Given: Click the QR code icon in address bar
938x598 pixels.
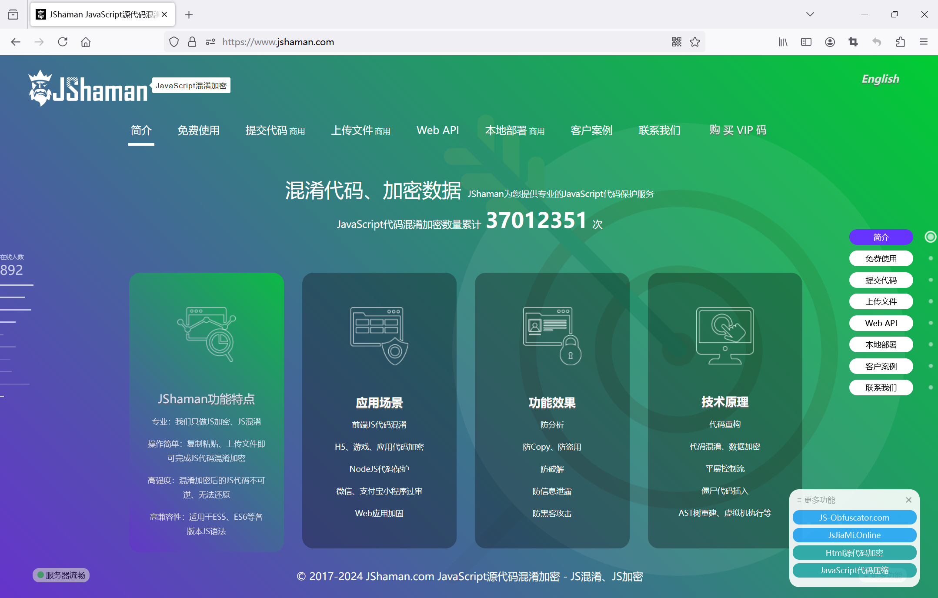Looking at the screenshot, I should pyautogui.click(x=676, y=42).
